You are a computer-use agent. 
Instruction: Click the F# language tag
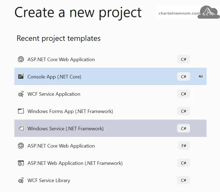tap(183, 146)
